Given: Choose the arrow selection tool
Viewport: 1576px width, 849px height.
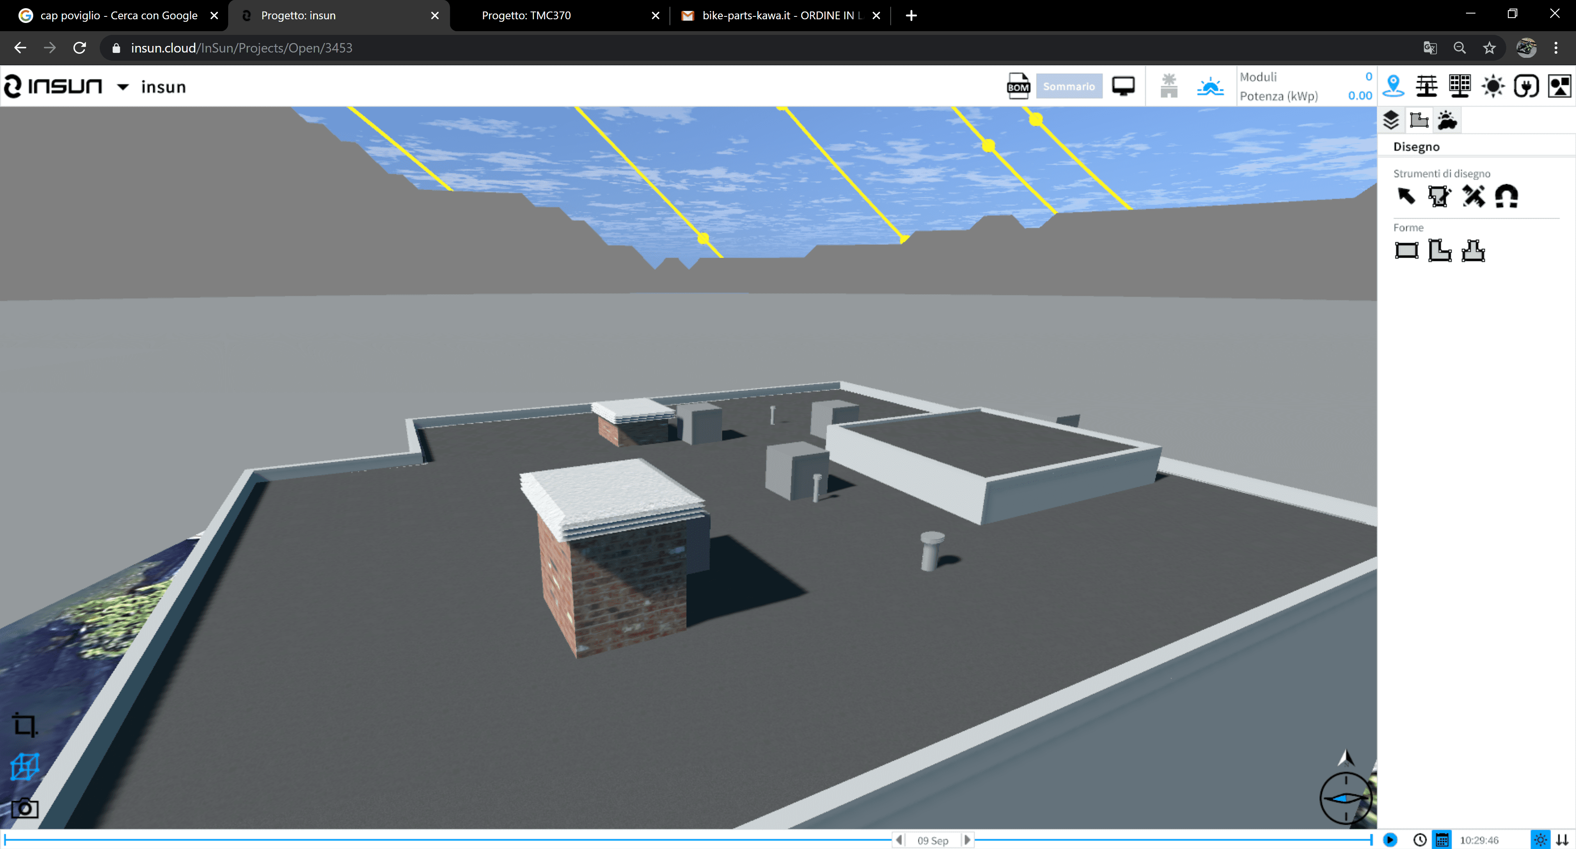Looking at the screenshot, I should tap(1406, 196).
